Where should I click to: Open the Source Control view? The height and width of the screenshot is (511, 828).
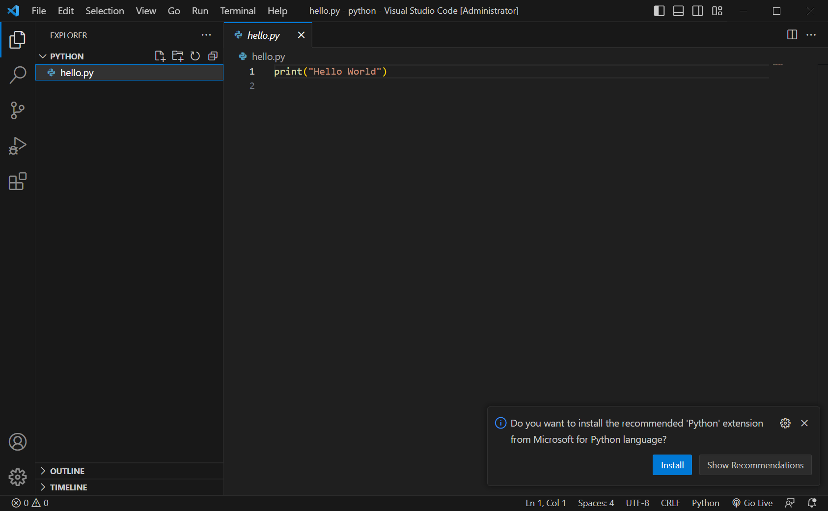click(18, 110)
